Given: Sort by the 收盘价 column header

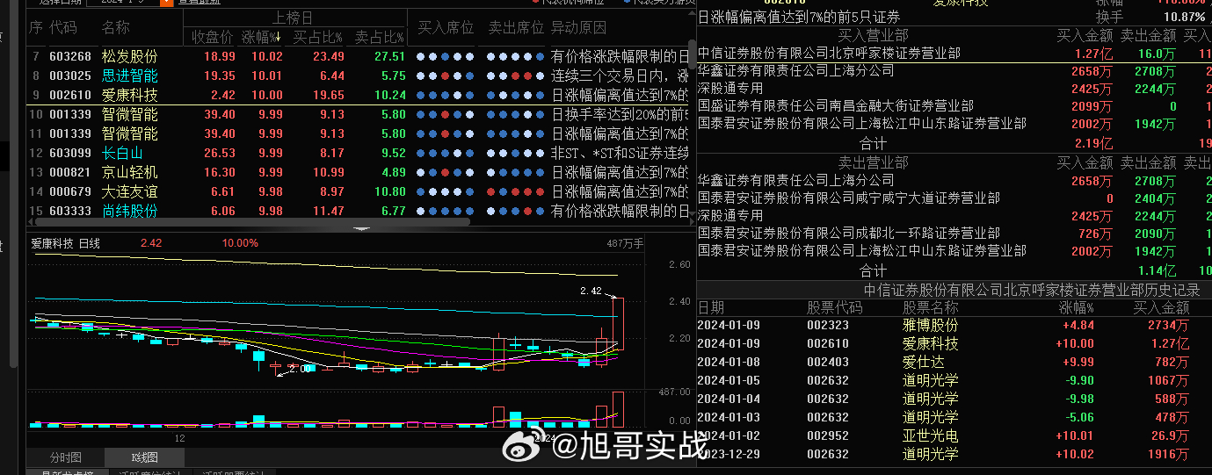Looking at the screenshot, I should 213,37.
